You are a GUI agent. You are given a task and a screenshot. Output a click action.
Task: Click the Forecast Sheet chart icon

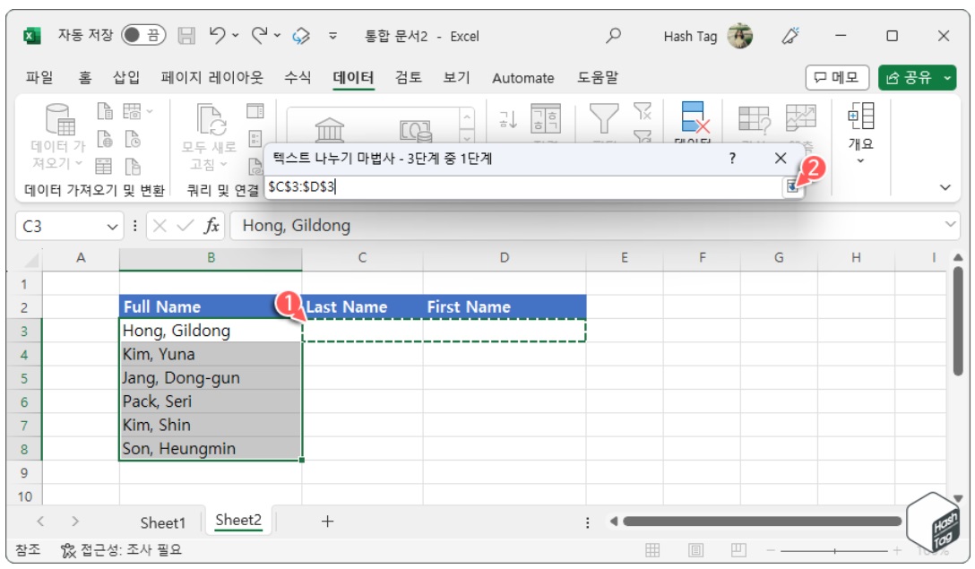point(800,118)
